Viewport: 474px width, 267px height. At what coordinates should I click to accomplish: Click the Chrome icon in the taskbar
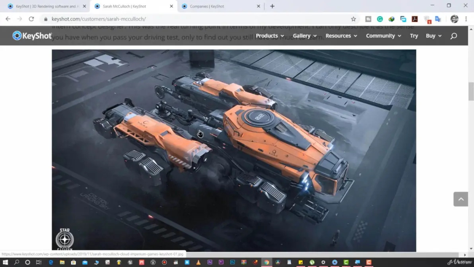click(266, 262)
